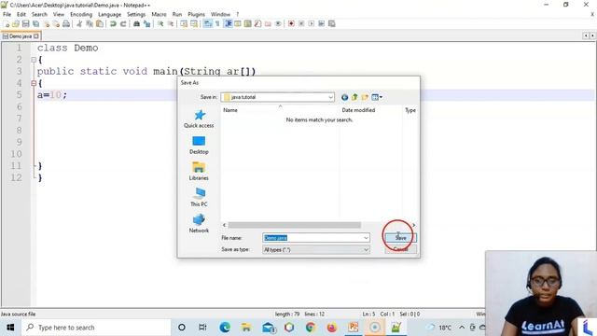597x336 pixels.
Task: Toggle Show Indent Guide icon
Action: pyautogui.click(x=228, y=23)
